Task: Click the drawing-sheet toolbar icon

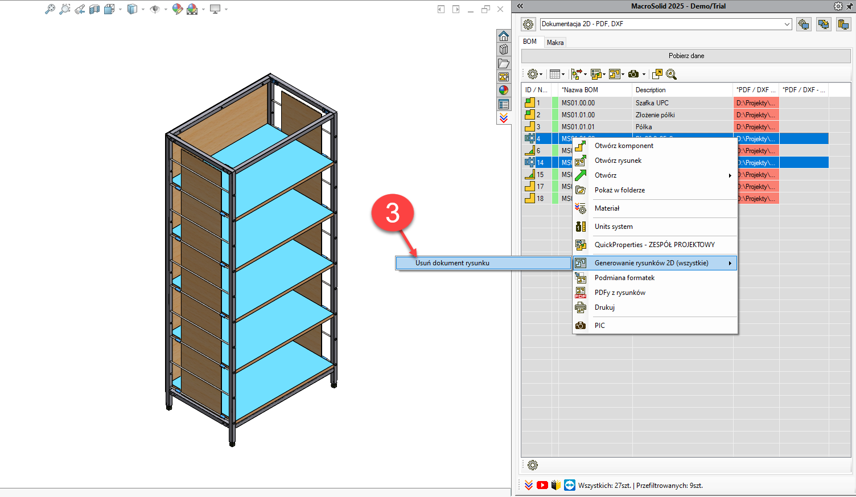Action: point(616,74)
